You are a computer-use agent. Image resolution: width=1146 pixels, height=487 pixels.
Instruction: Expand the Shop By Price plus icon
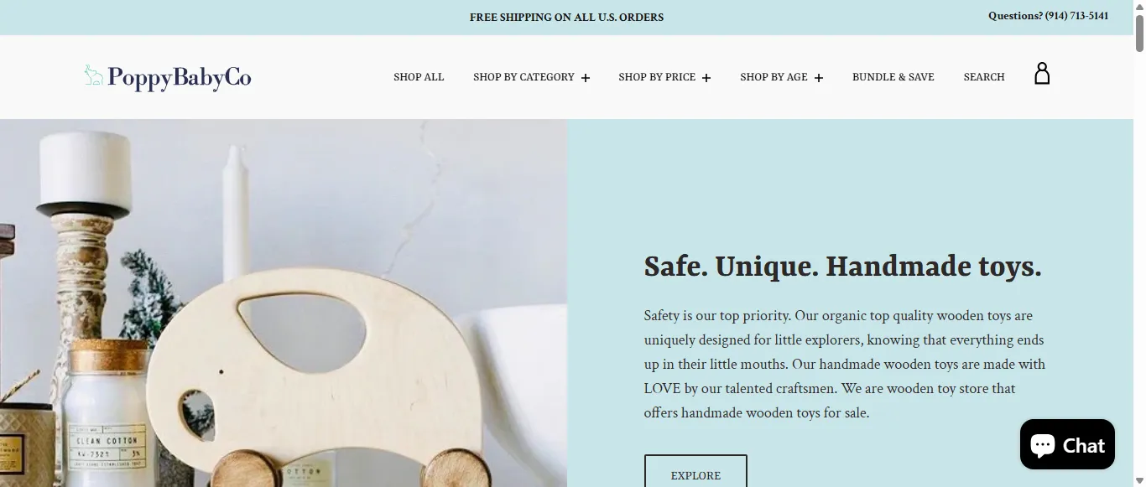706,78
